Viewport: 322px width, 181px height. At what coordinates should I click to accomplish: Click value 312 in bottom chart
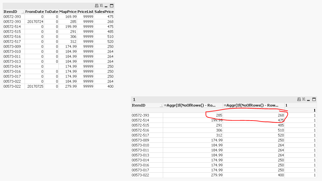[x=193, y=135]
